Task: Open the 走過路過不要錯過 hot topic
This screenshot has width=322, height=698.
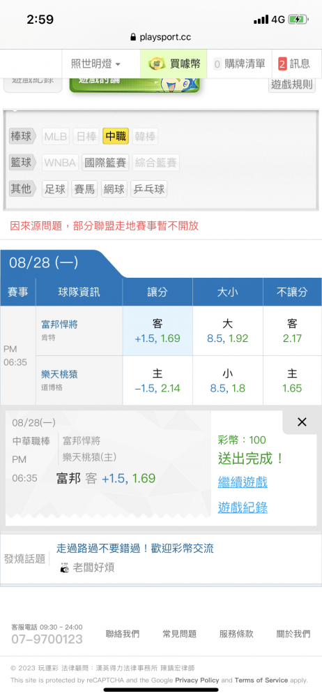Action: click(135, 549)
